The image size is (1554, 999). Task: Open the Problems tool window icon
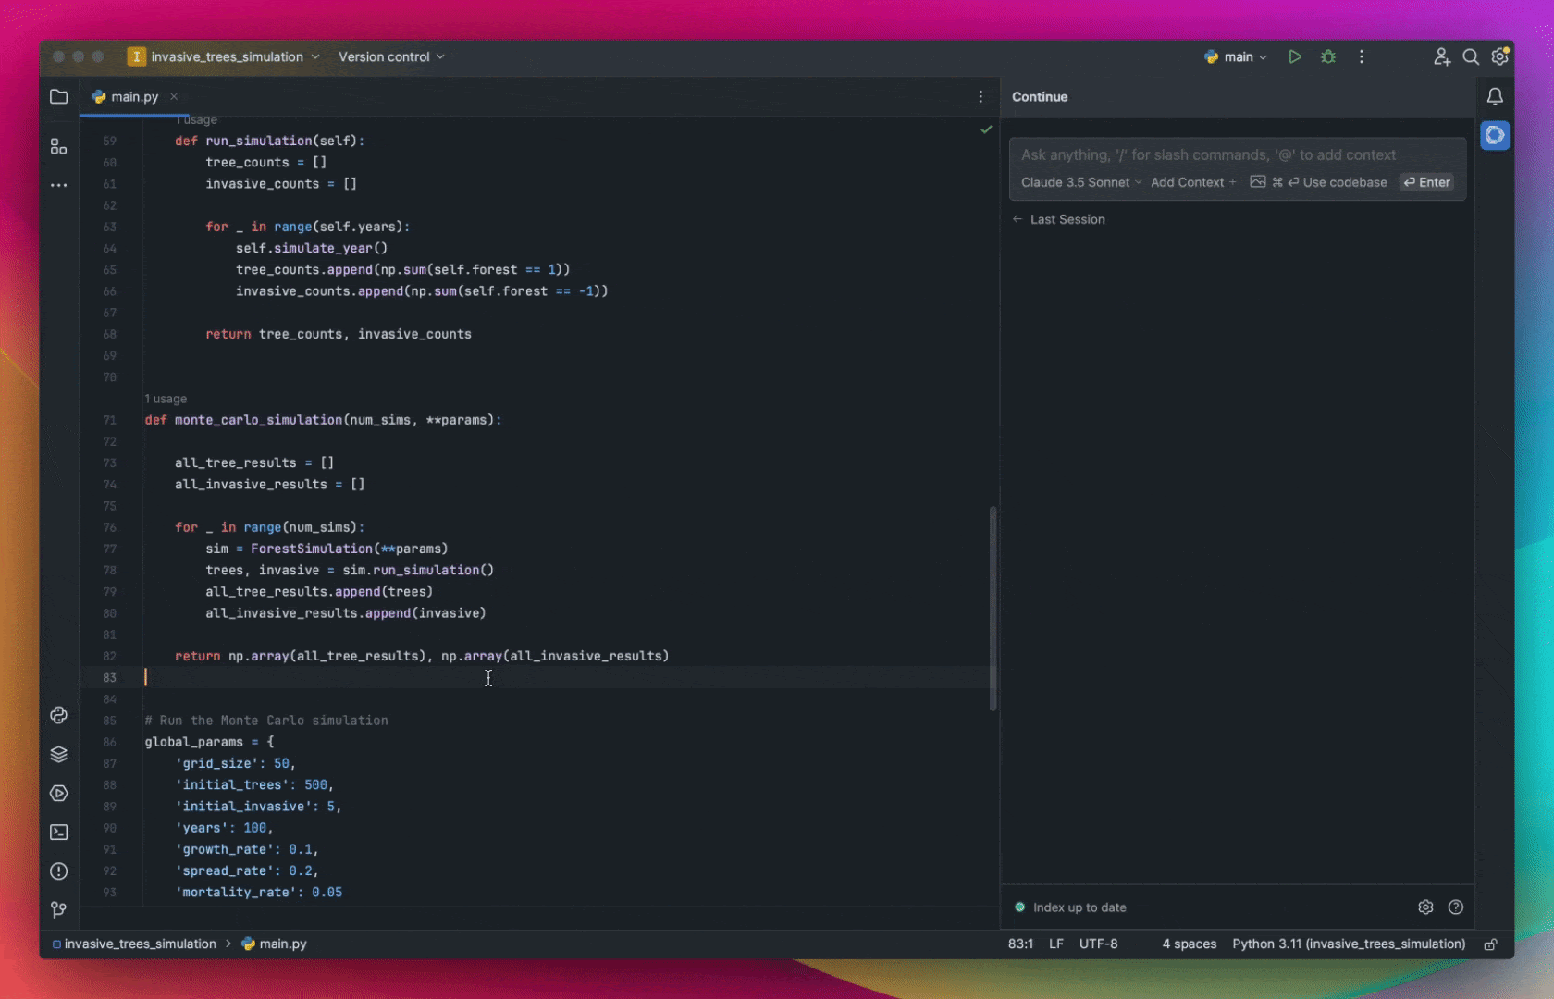coord(59,870)
